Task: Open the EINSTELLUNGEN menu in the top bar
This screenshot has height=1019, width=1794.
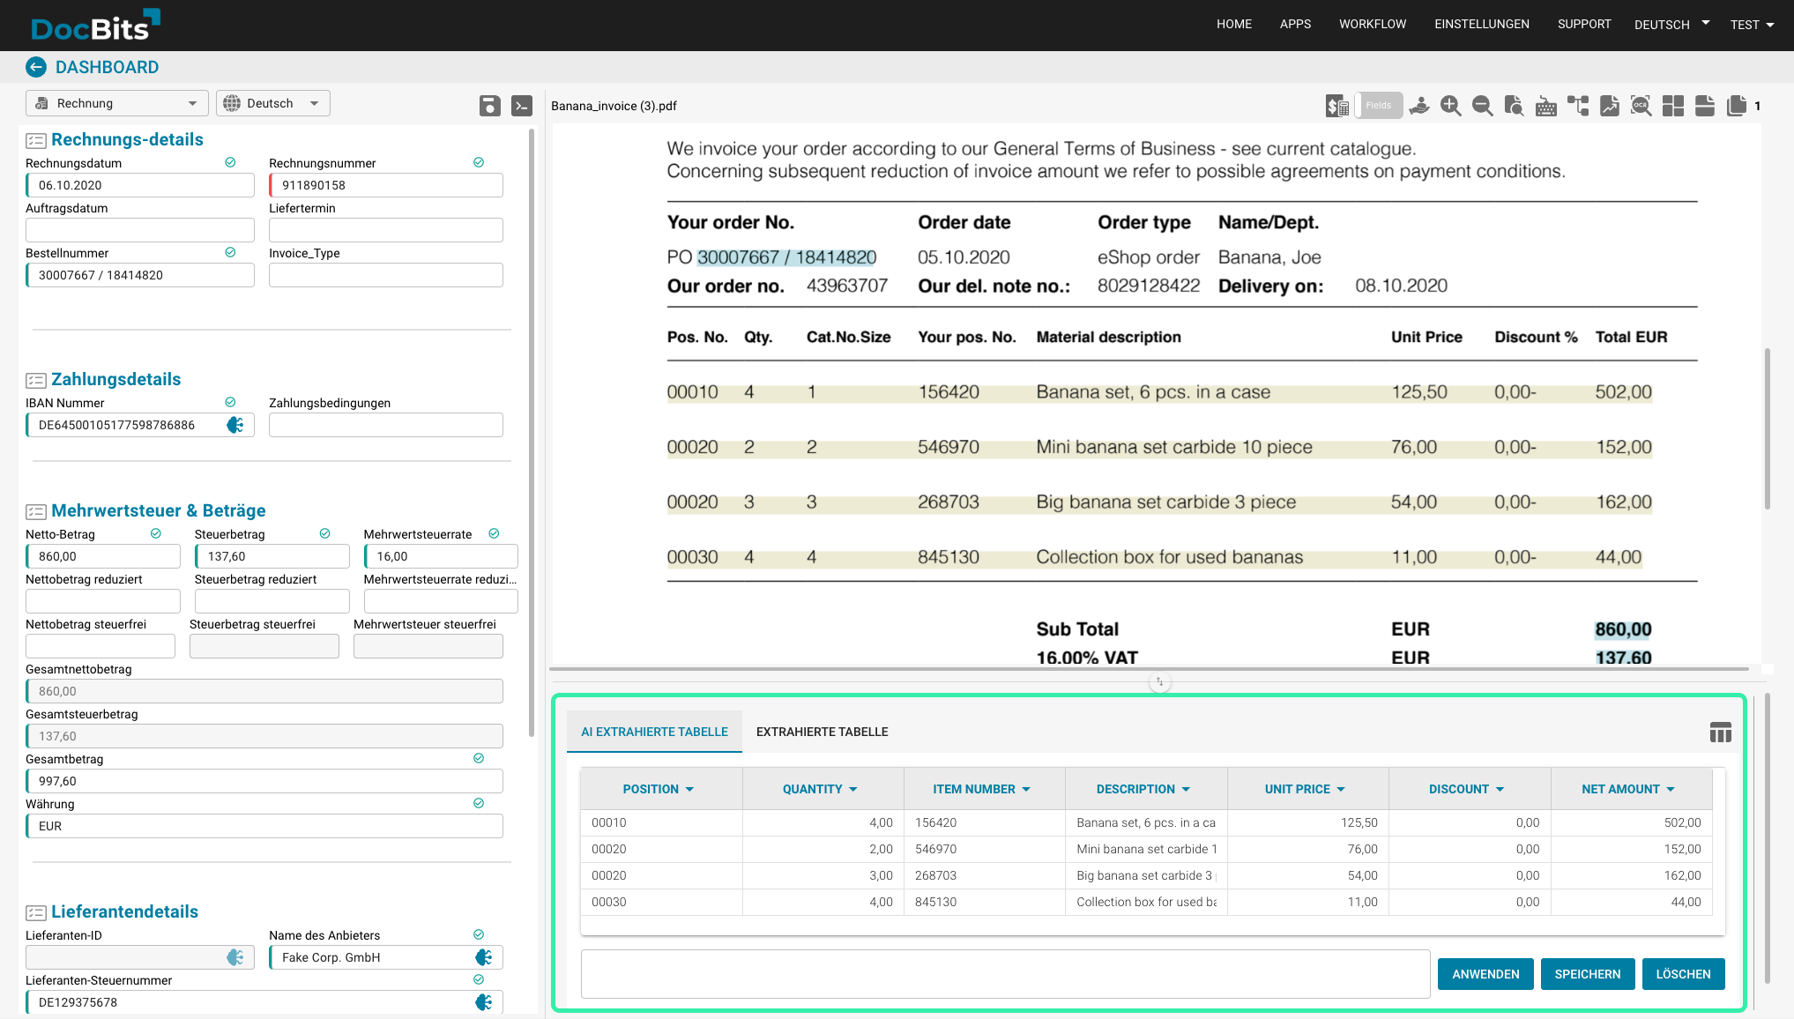Action: click(x=1482, y=24)
